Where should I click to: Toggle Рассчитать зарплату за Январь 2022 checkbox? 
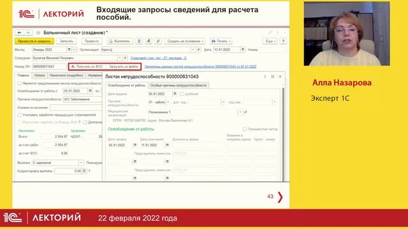[20, 122]
